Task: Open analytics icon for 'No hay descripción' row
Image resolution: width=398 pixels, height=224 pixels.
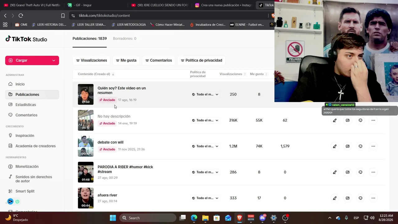Action: pos(348,120)
